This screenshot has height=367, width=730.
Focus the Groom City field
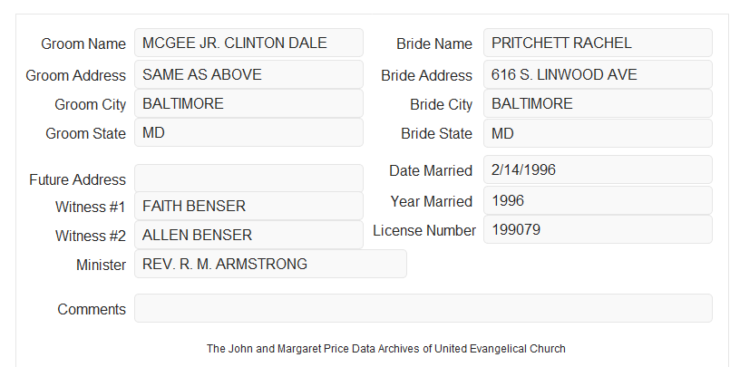[x=248, y=103]
